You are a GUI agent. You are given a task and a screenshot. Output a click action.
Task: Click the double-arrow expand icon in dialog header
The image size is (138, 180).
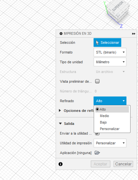click(134, 34)
